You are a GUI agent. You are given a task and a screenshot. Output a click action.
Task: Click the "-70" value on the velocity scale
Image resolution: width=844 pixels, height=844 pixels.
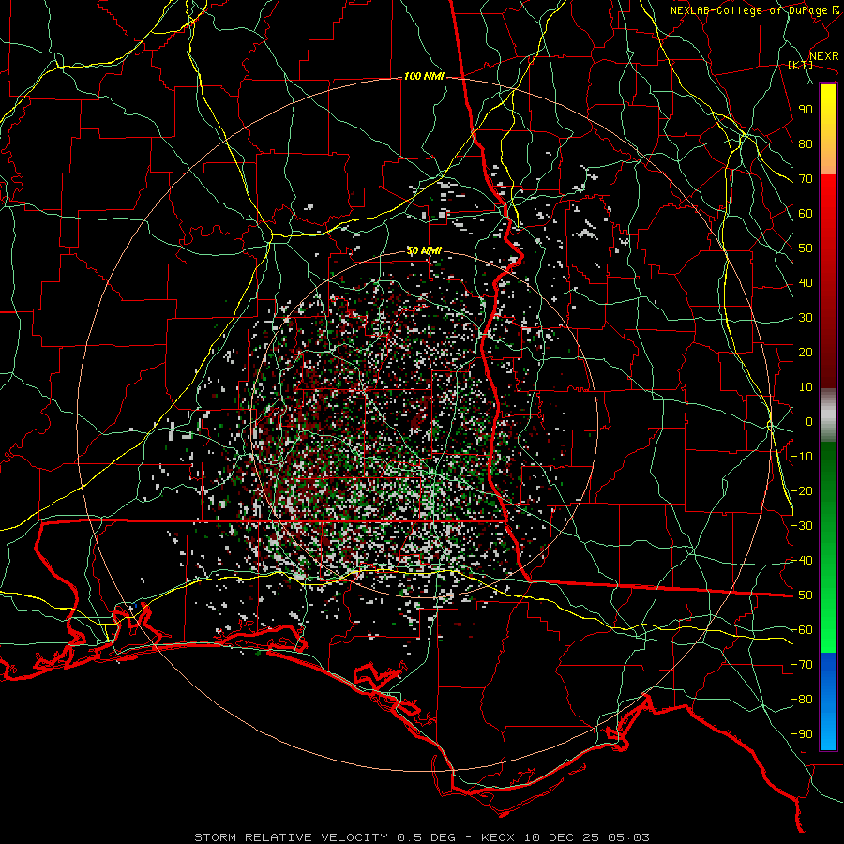click(802, 665)
